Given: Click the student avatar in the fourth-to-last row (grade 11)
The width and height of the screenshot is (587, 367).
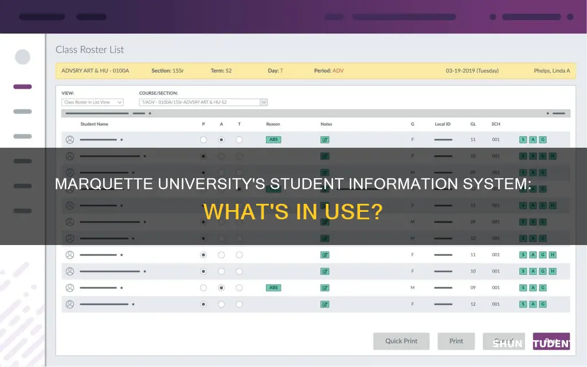Looking at the screenshot, I should click(69, 255).
